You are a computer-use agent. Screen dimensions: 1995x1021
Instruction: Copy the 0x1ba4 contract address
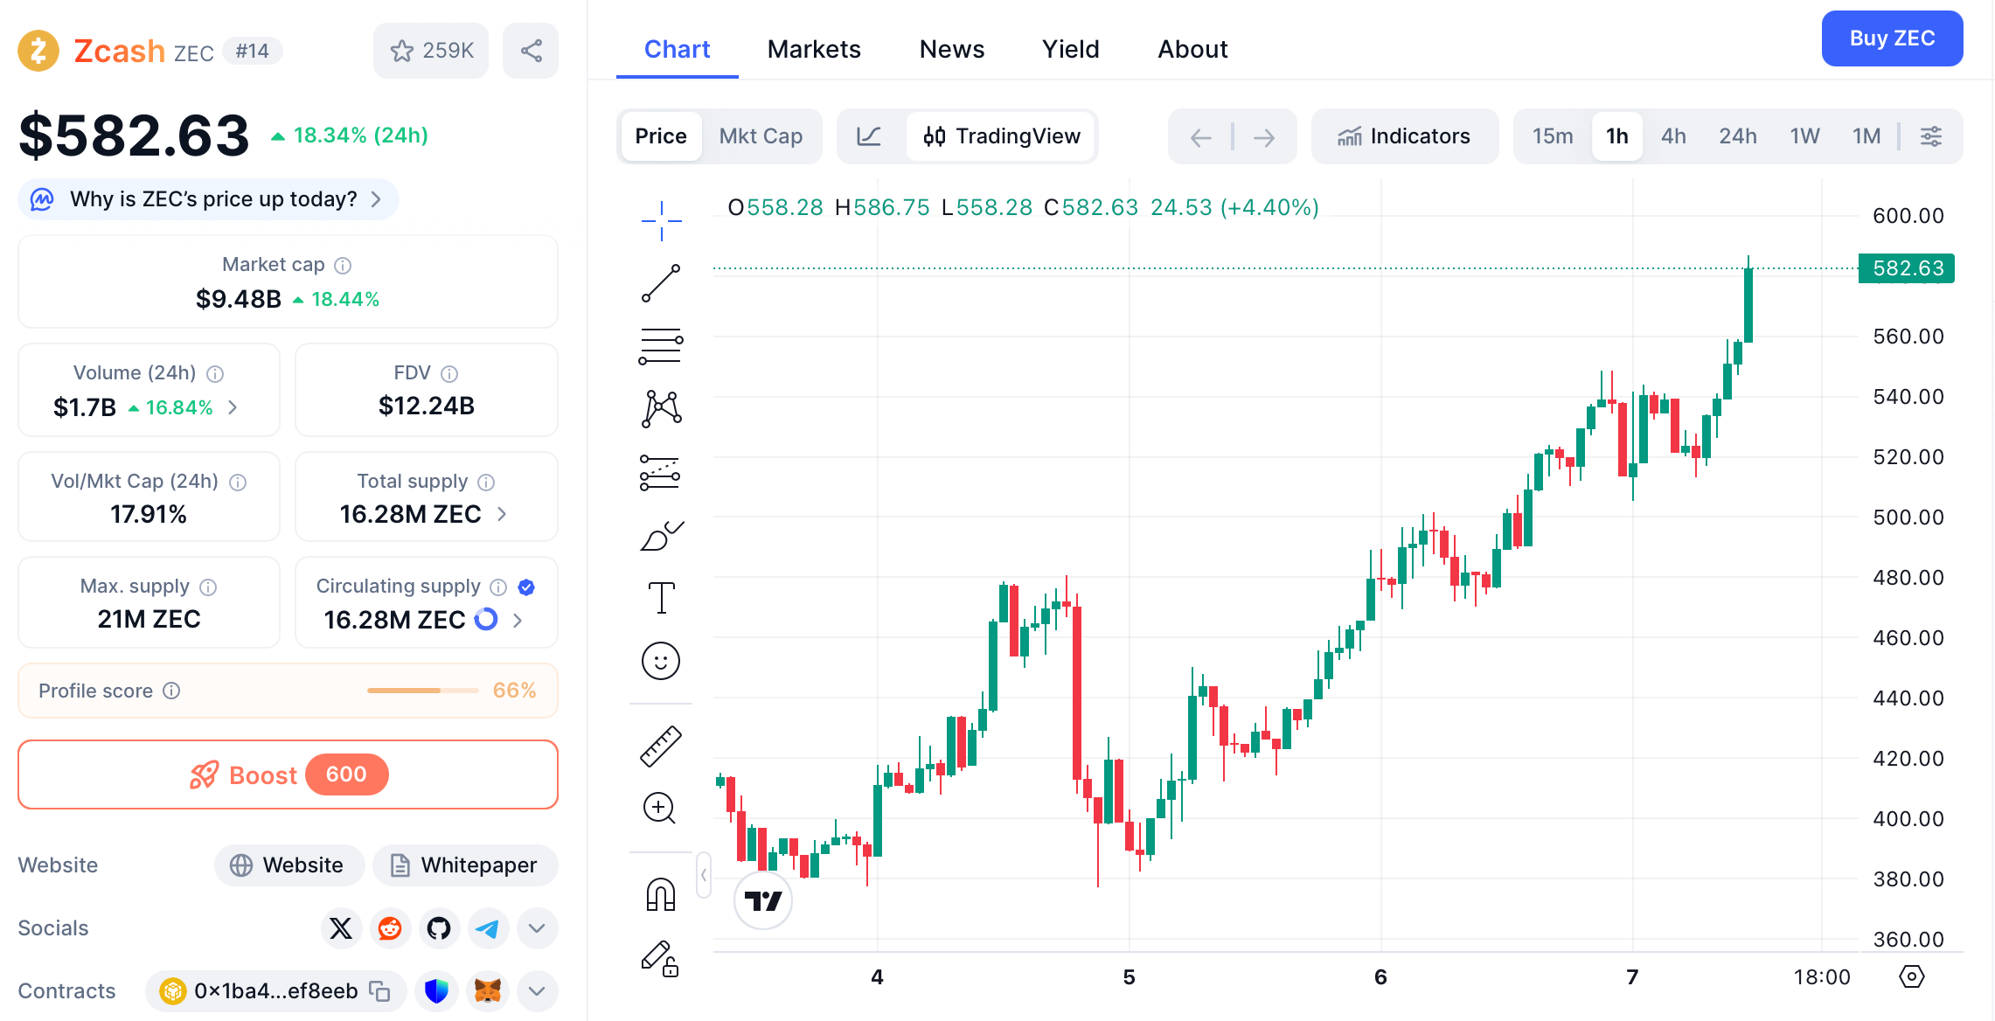click(378, 990)
